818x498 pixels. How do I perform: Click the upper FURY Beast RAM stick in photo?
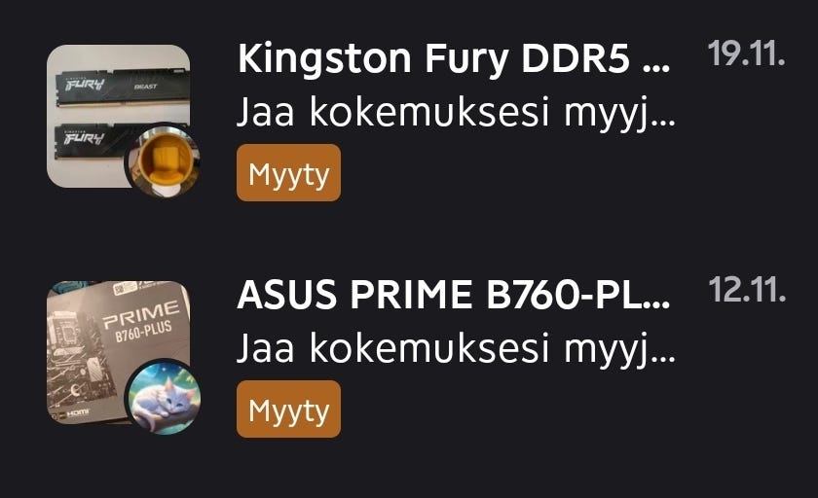pos(123,87)
